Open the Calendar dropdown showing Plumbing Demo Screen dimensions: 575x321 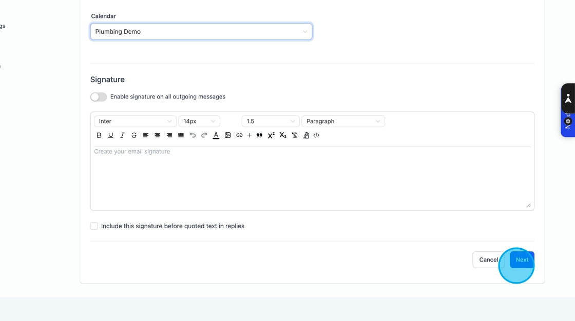click(x=201, y=32)
